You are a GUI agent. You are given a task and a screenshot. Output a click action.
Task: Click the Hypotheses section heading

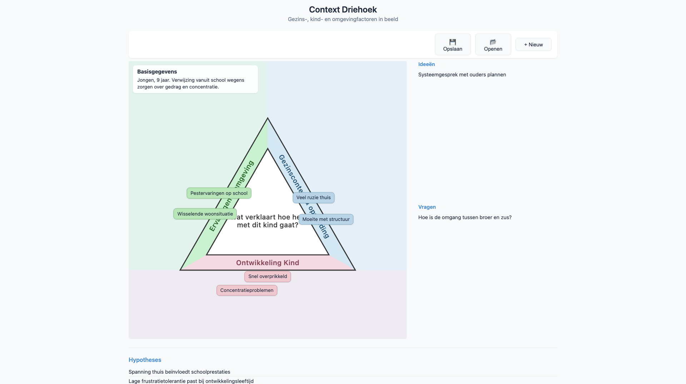point(145,360)
